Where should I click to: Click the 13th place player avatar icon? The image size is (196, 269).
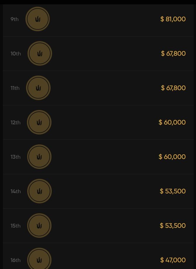(39, 157)
